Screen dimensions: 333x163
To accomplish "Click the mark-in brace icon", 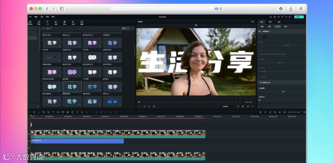I will point(236,102).
